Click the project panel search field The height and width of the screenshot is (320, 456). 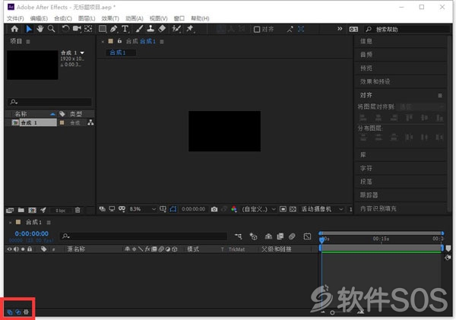[x=49, y=102]
